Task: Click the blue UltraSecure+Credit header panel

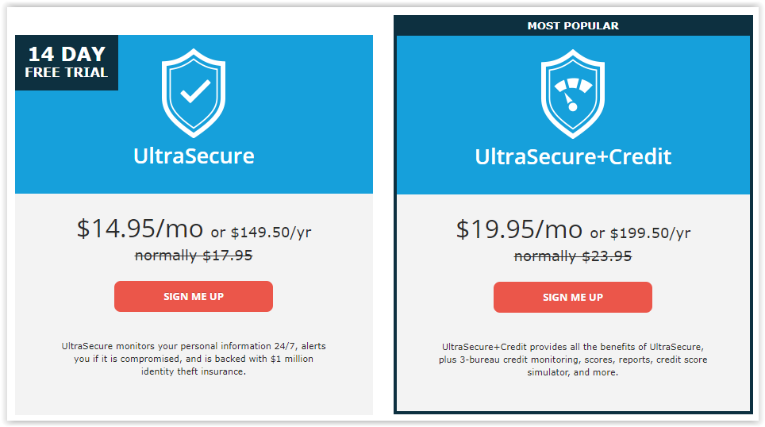Action: pyautogui.click(x=573, y=115)
